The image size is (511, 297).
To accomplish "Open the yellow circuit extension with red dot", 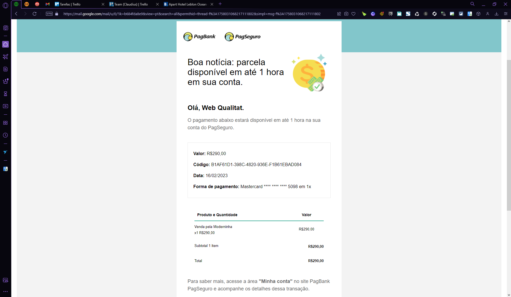I will [x=382, y=14].
